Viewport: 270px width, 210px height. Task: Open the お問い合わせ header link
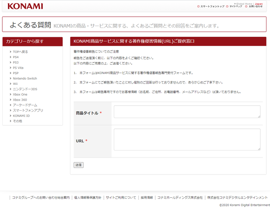256,7
